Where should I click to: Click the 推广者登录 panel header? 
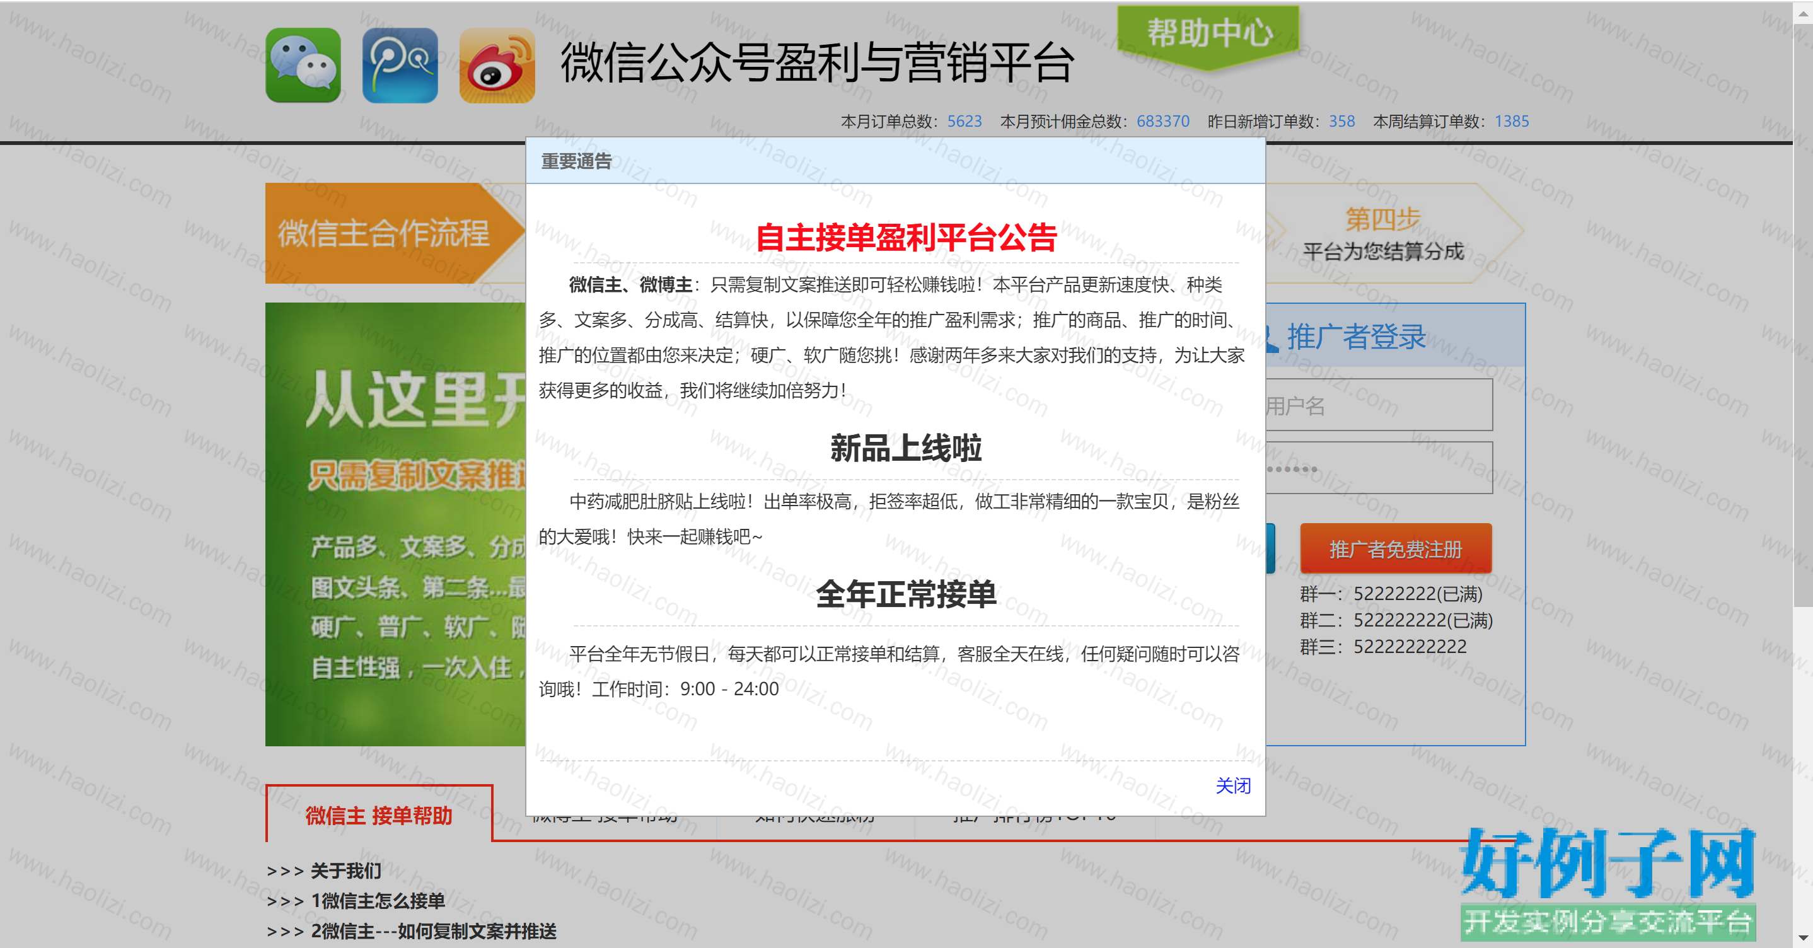[1395, 336]
